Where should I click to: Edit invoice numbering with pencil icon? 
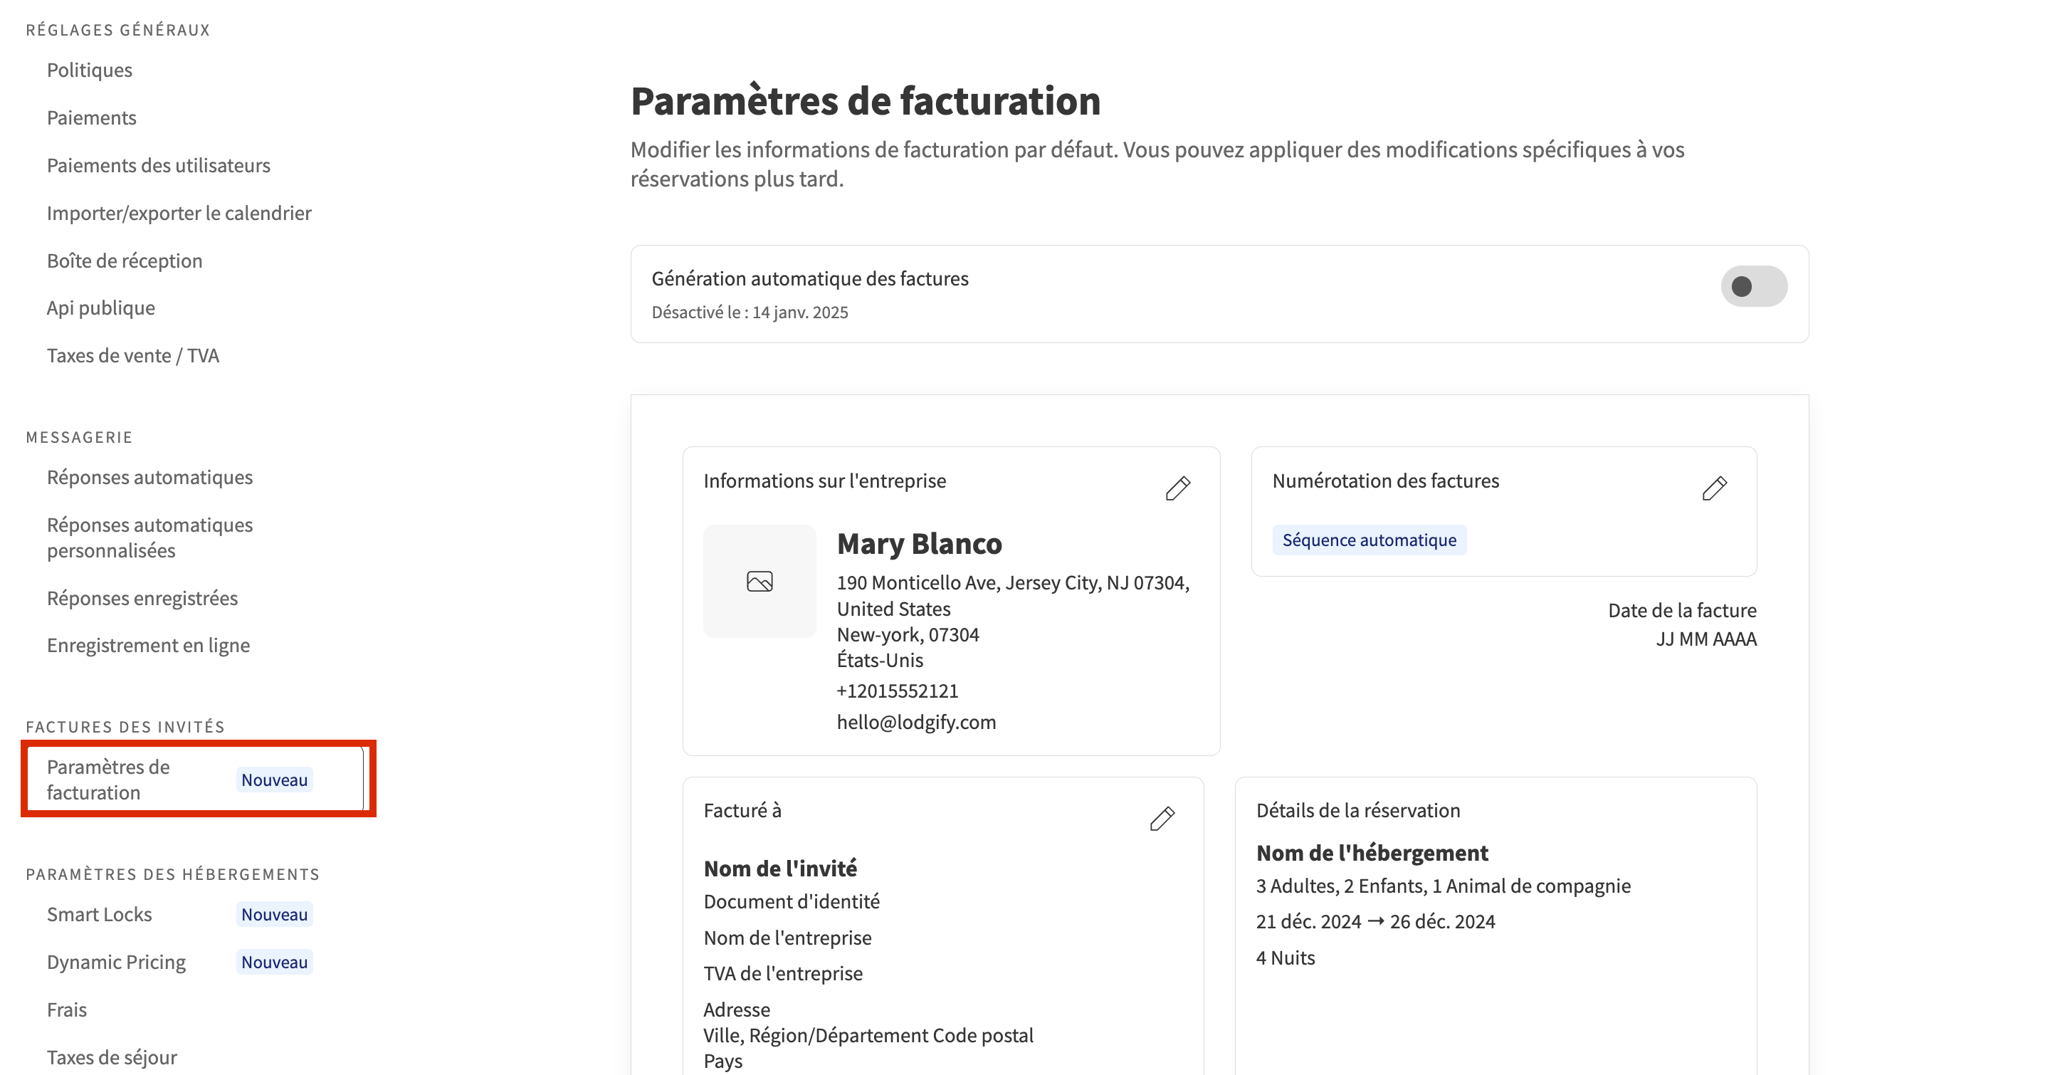click(x=1714, y=488)
